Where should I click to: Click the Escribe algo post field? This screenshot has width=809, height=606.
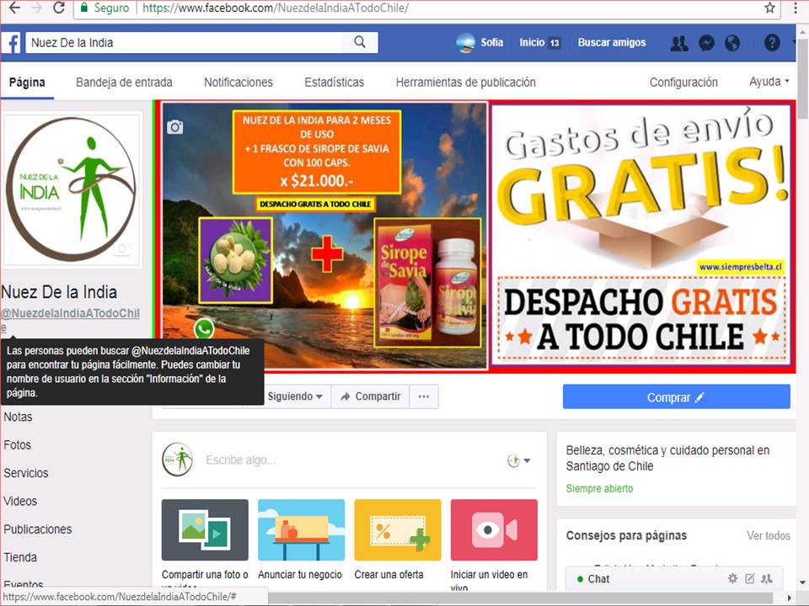[337, 460]
